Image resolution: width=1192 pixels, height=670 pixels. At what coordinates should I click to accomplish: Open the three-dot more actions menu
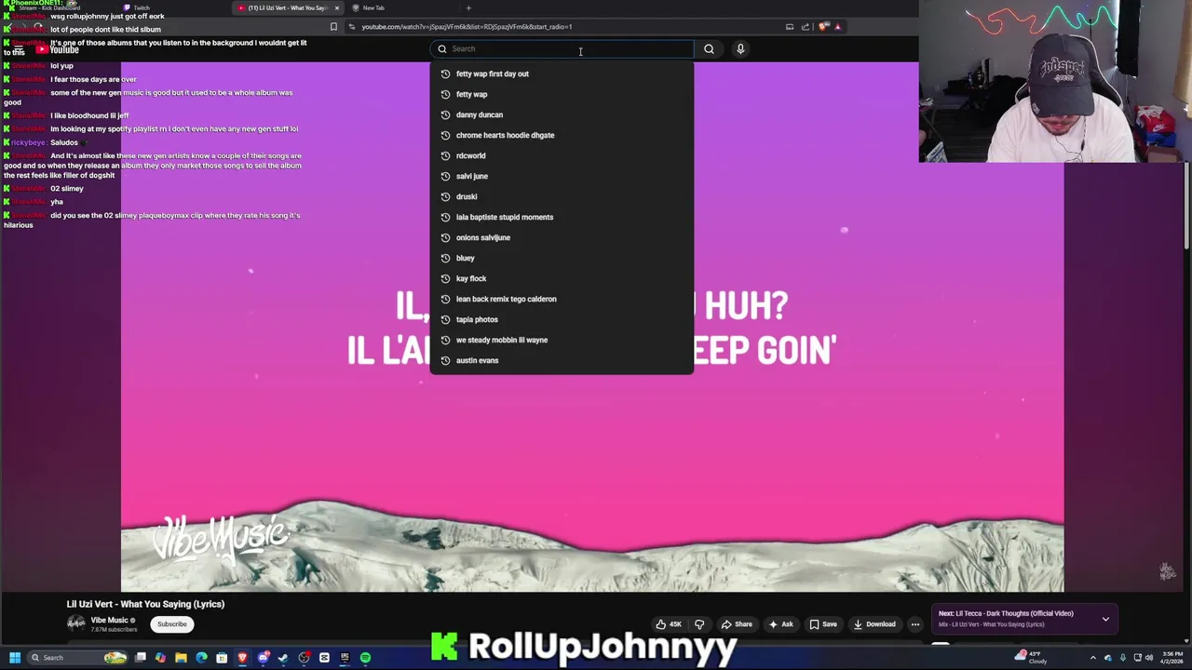[915, 624]
